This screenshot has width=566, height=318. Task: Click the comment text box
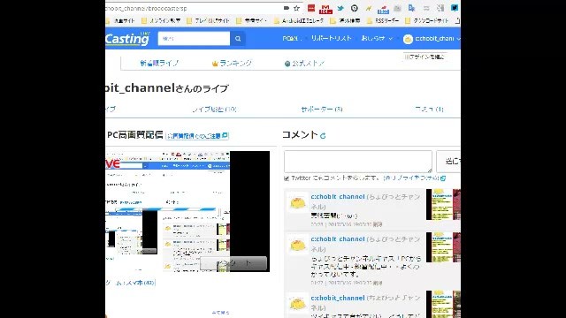coord(357,161)
